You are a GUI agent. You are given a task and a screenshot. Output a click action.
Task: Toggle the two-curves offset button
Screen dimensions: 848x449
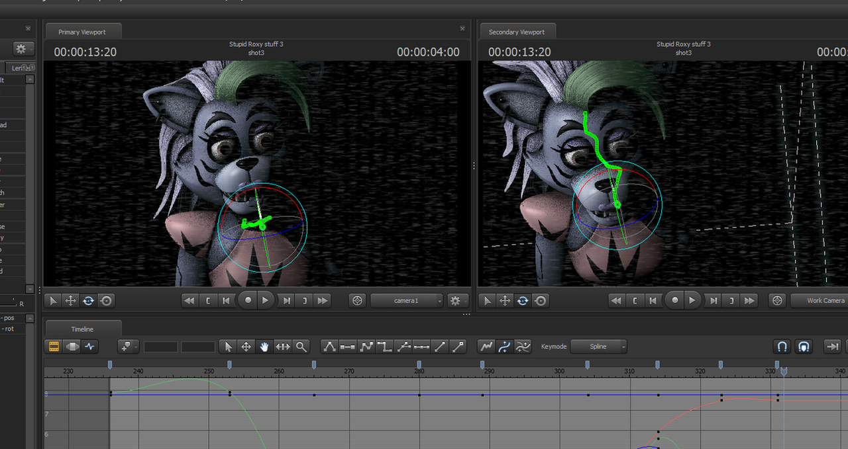click(523, 346)
